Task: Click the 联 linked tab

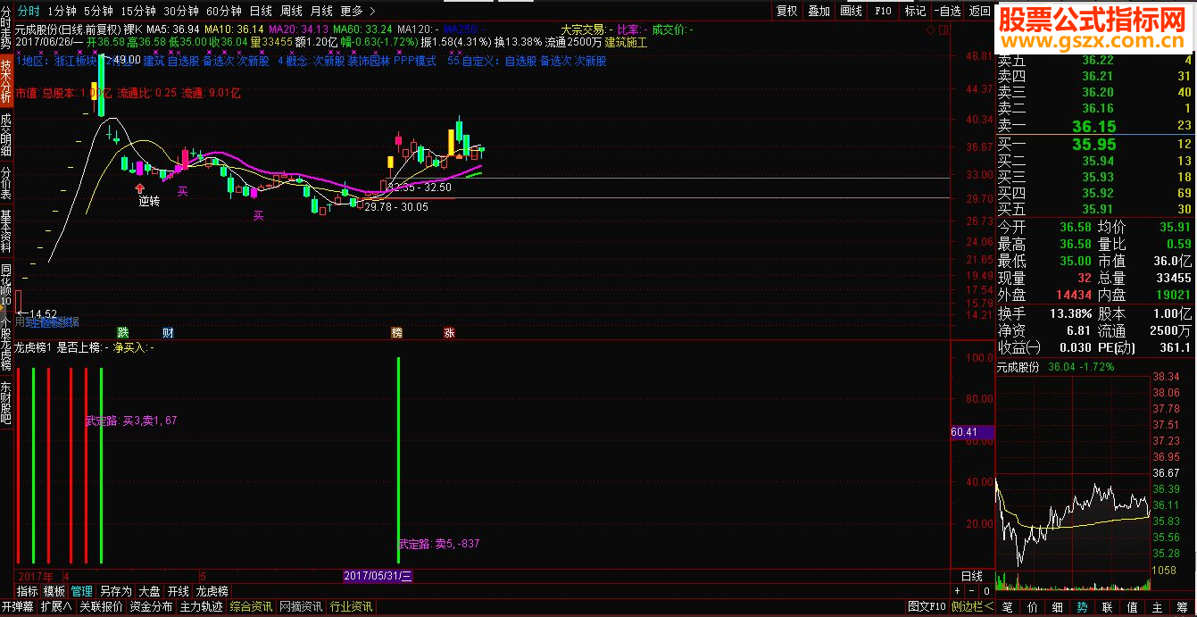Action: 1107,607
